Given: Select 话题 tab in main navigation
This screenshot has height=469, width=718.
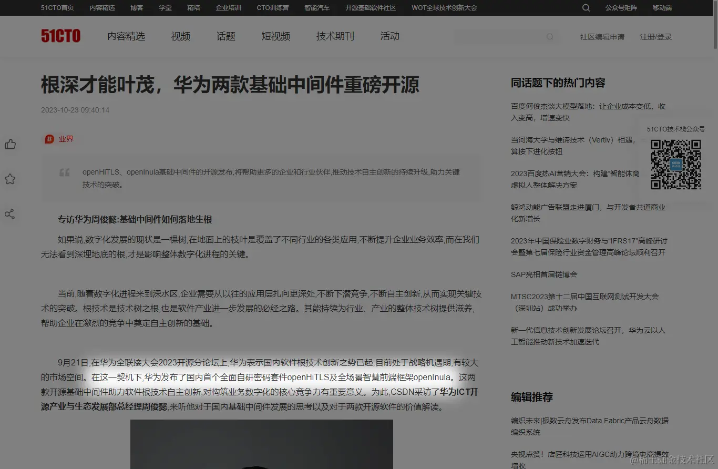Looking at the screenshot, I should [x=226, y=36].
